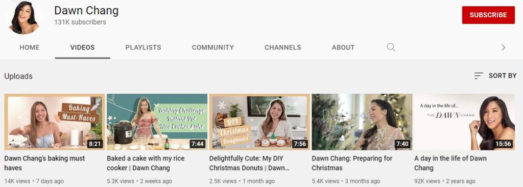Click "5.3K views • 2 weeks ago" text
Image resolution: width=523 pixels, height=187 pixels.
click(x=139, y=181)
